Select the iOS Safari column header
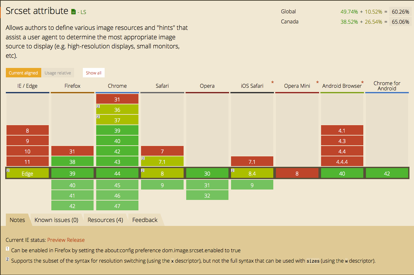 click(x=252, y=86)
